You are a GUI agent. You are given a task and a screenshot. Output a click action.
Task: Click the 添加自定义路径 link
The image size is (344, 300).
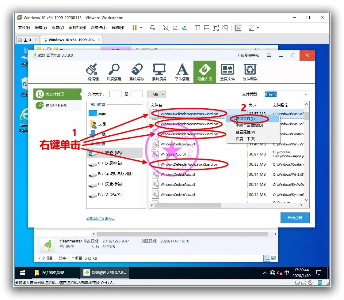tap(100, 219)
